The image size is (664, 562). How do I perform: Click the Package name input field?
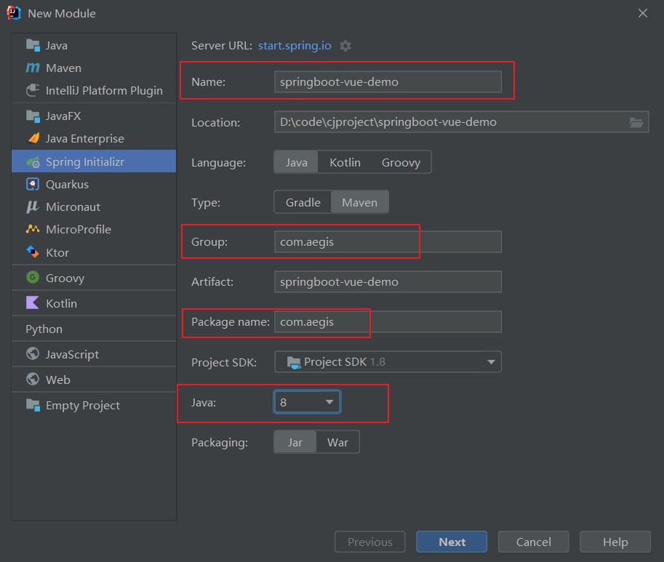388,321
